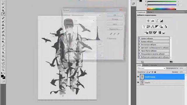Image resolution: width=187 pixels, height=105 pixels.
Task: Add a Vibrance adjustment layer
Action: [x=144, y=27]
